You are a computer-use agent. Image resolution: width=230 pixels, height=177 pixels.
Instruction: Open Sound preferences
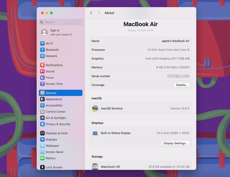pyautogui.click(x=61, y=71)
